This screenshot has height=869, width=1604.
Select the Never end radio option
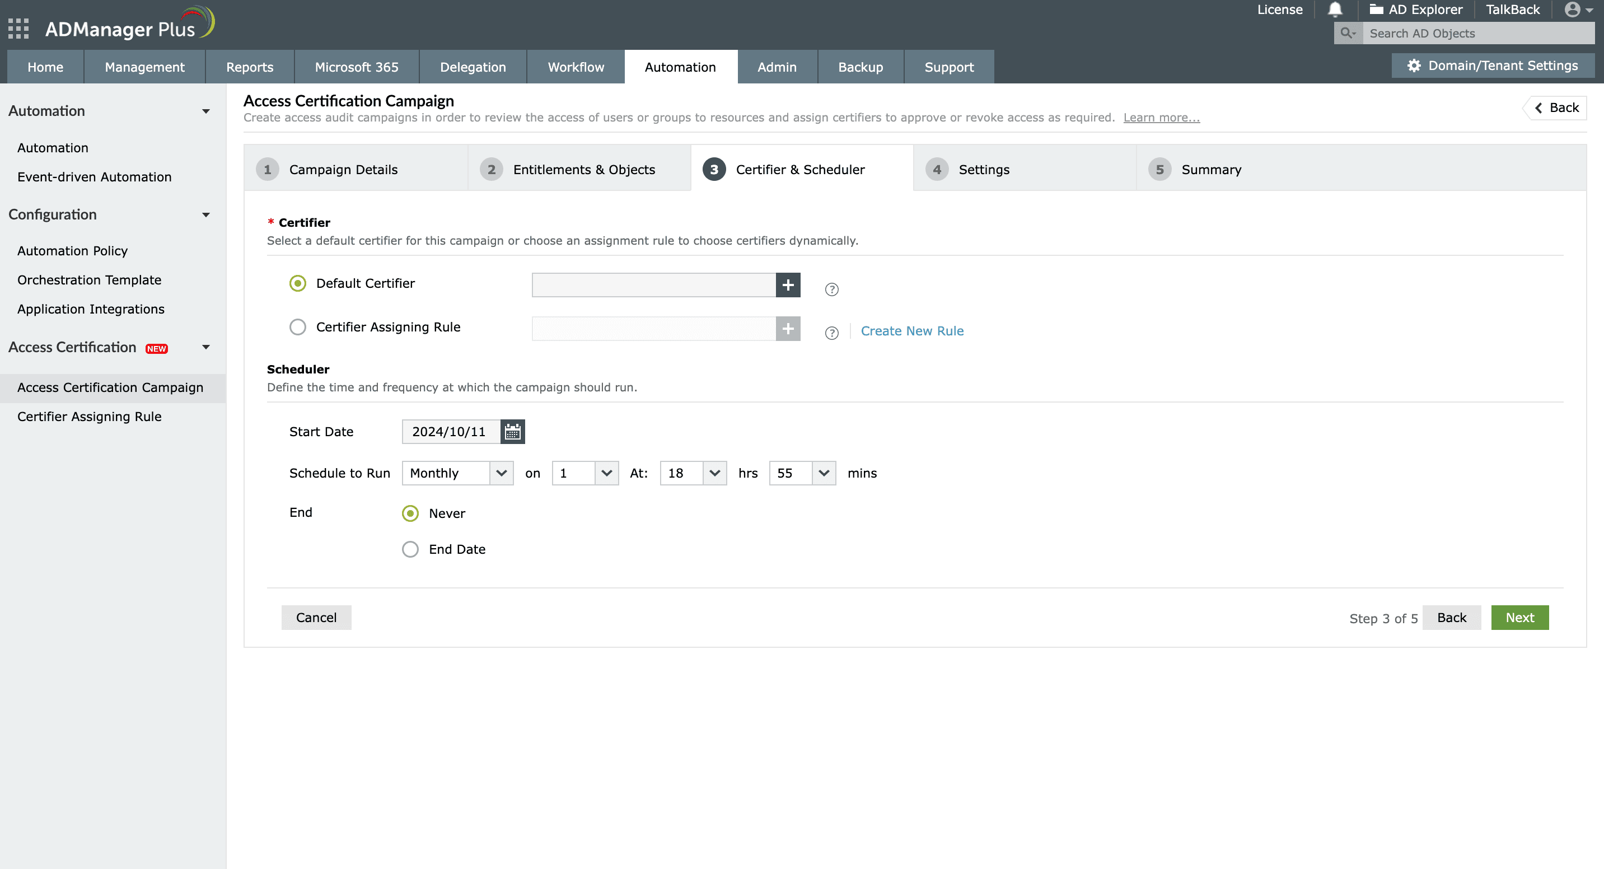pyautogui.click(x=410, y=513)
